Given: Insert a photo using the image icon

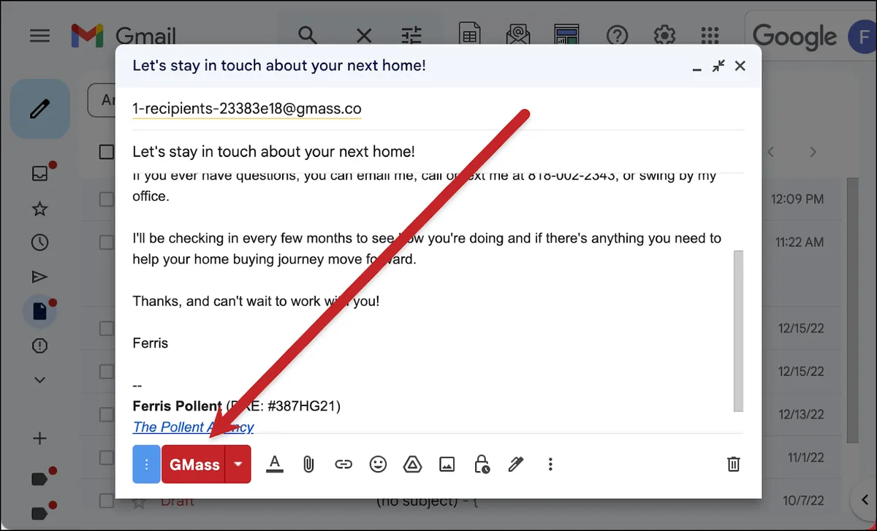Looking at the screenshot, I should point(447,464).
